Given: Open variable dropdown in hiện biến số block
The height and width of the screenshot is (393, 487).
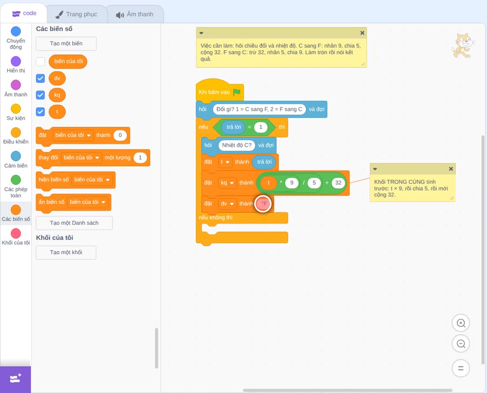Looking at the screenshot, I should click(x=92, y=180).
